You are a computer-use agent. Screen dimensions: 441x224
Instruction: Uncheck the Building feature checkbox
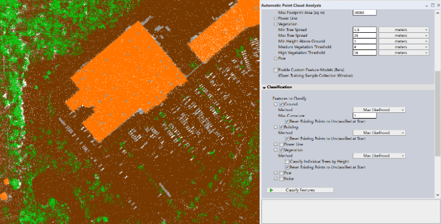[x=281, y=127]
